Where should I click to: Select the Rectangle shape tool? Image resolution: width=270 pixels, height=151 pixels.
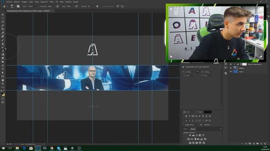3,76
